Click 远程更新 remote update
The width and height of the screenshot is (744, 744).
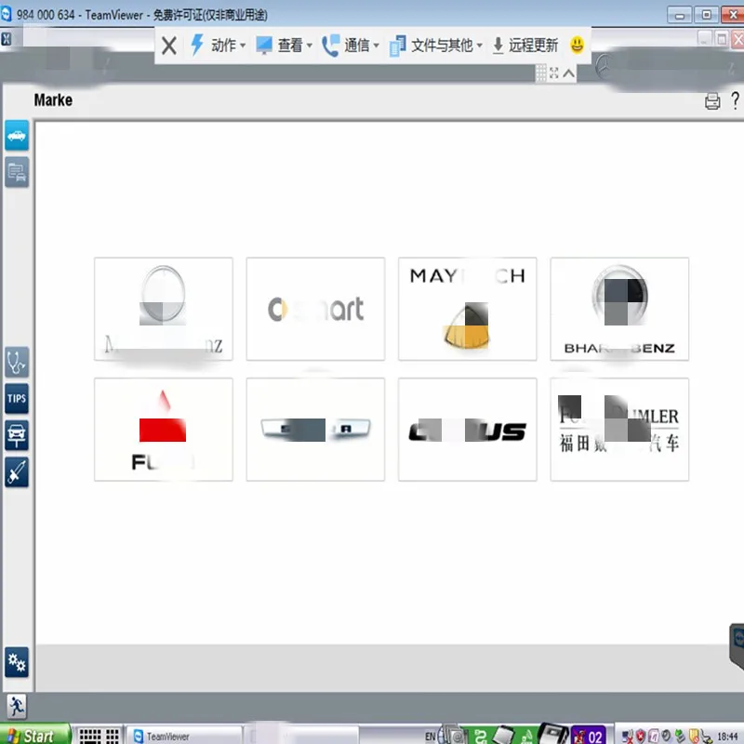tap(525, 45)
